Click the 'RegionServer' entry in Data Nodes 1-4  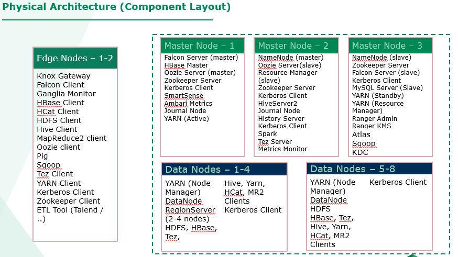(x=190, y=210)
